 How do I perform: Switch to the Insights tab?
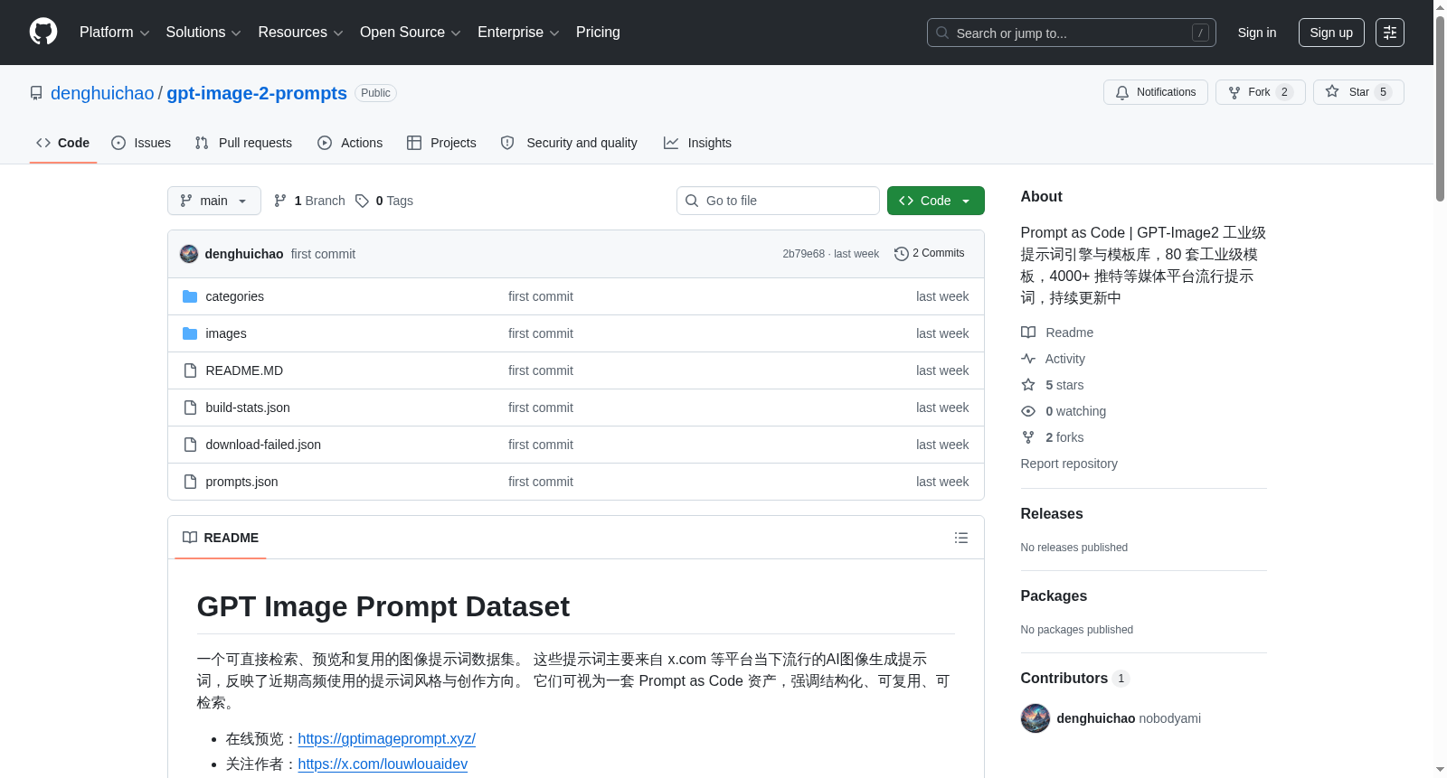pos(697,143)
